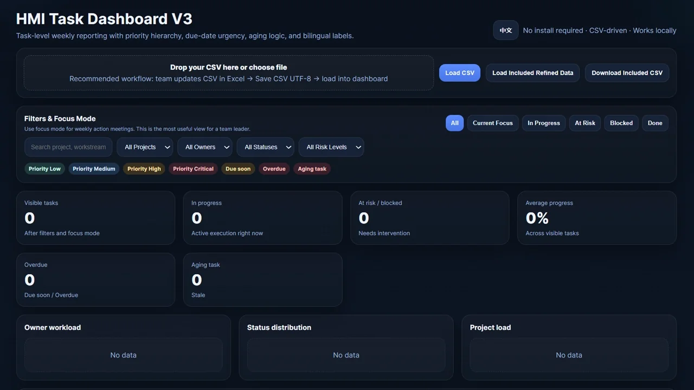Expand the All Risk Levels dropdown

(331, 147)
